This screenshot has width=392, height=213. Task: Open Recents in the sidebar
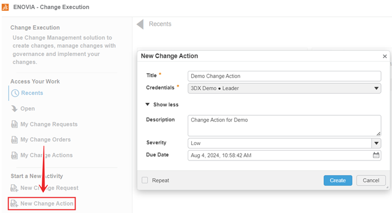point(32,93)
